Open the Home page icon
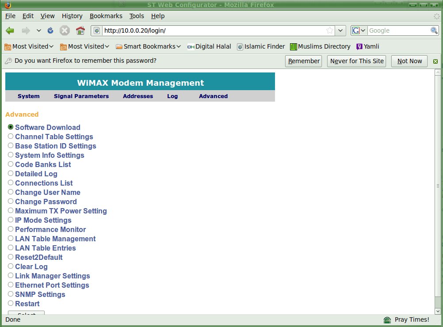Viewport: 443px width, 327px height. click(80, 30)
